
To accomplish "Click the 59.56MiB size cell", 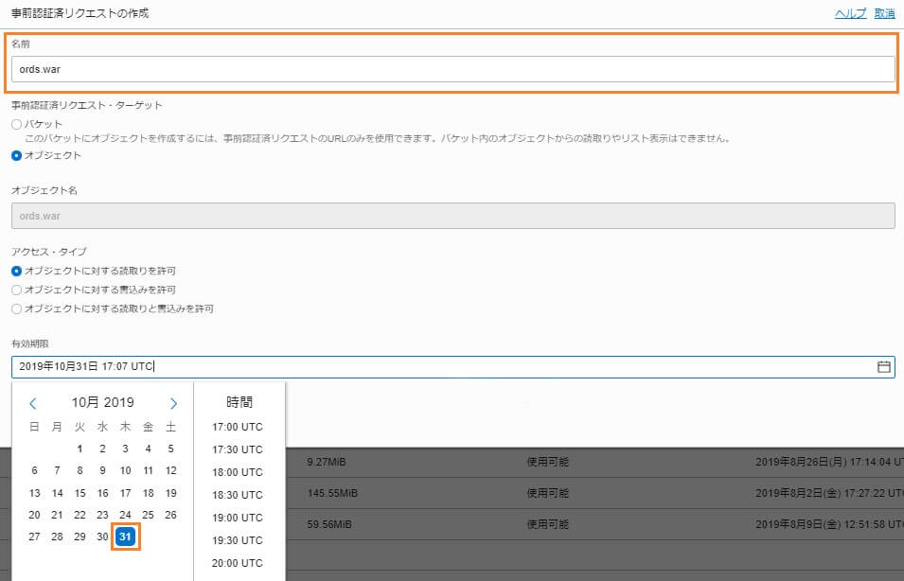I will tap(329, 524).
